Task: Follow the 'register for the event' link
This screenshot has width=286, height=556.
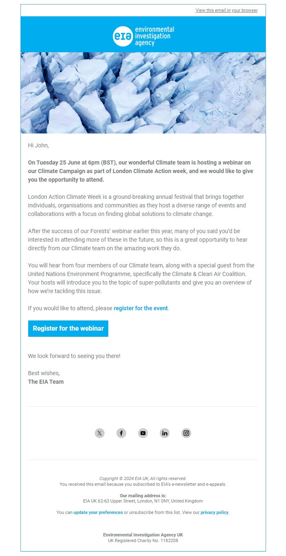Action: [141, 308]
